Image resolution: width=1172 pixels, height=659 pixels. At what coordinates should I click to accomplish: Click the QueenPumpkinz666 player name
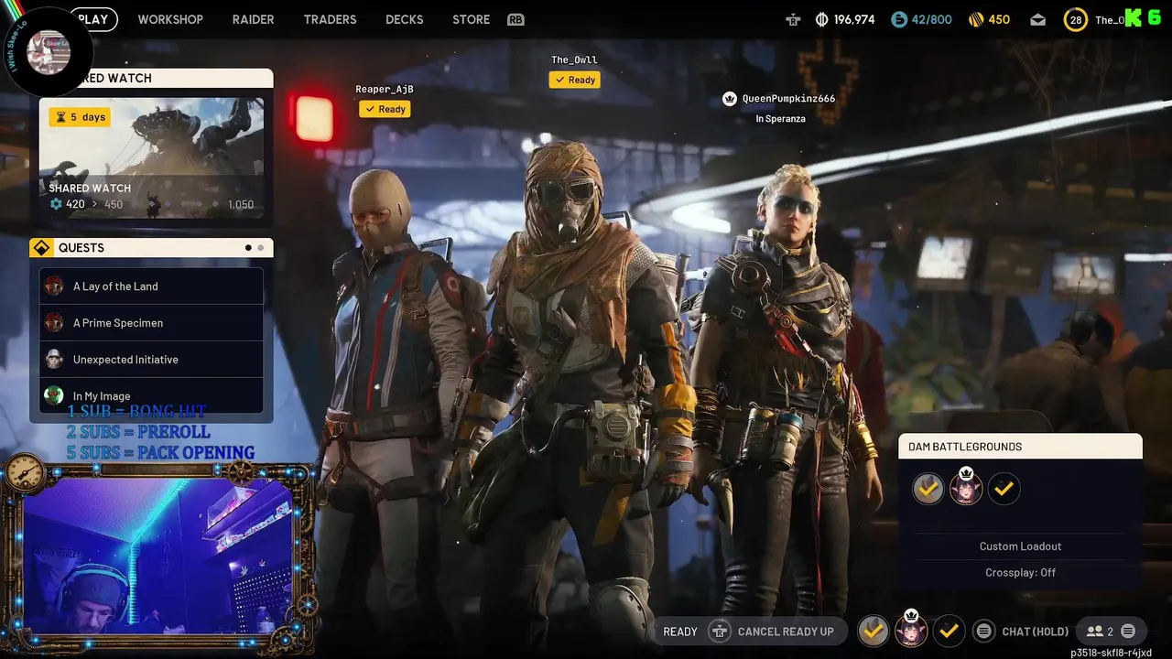click(788, 99)
